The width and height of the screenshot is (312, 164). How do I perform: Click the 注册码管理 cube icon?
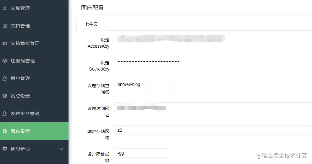click(x=5, y=61)
